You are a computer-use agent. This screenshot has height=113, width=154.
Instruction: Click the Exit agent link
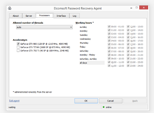(x=14, y=101)
